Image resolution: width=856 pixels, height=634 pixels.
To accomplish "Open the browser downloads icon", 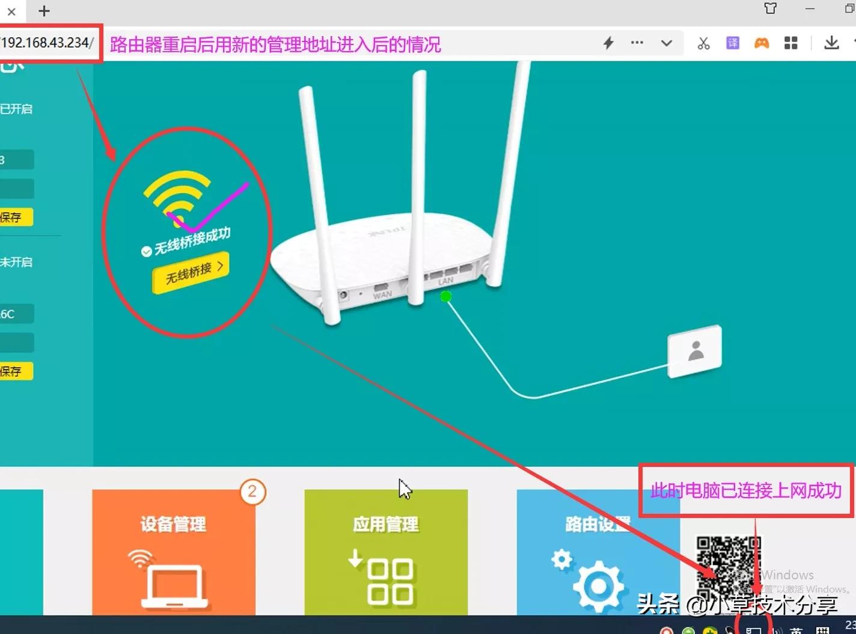I will click(831, 43).
